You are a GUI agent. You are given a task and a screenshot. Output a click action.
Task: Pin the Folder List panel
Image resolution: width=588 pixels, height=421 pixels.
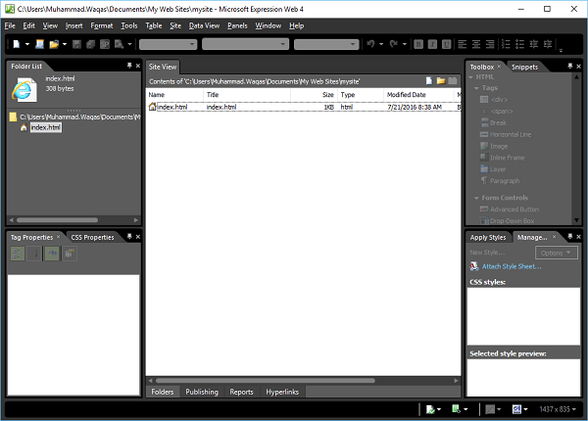(x=129, y=66)
